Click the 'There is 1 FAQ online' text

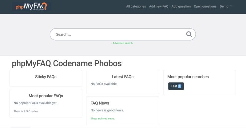pyautogui.click(x=26, y=111)
